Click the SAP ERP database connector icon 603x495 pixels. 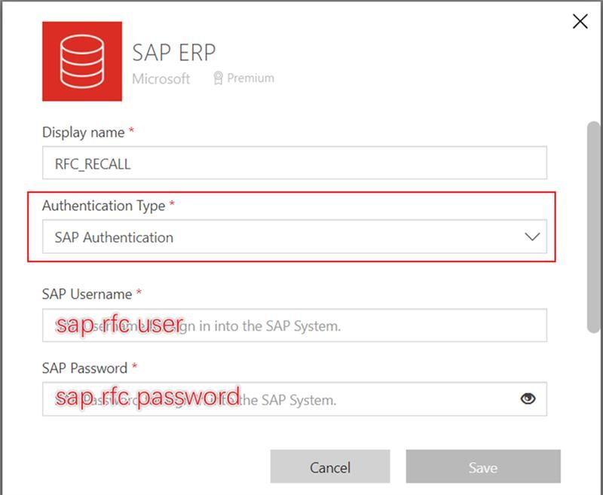click(82, 61)
